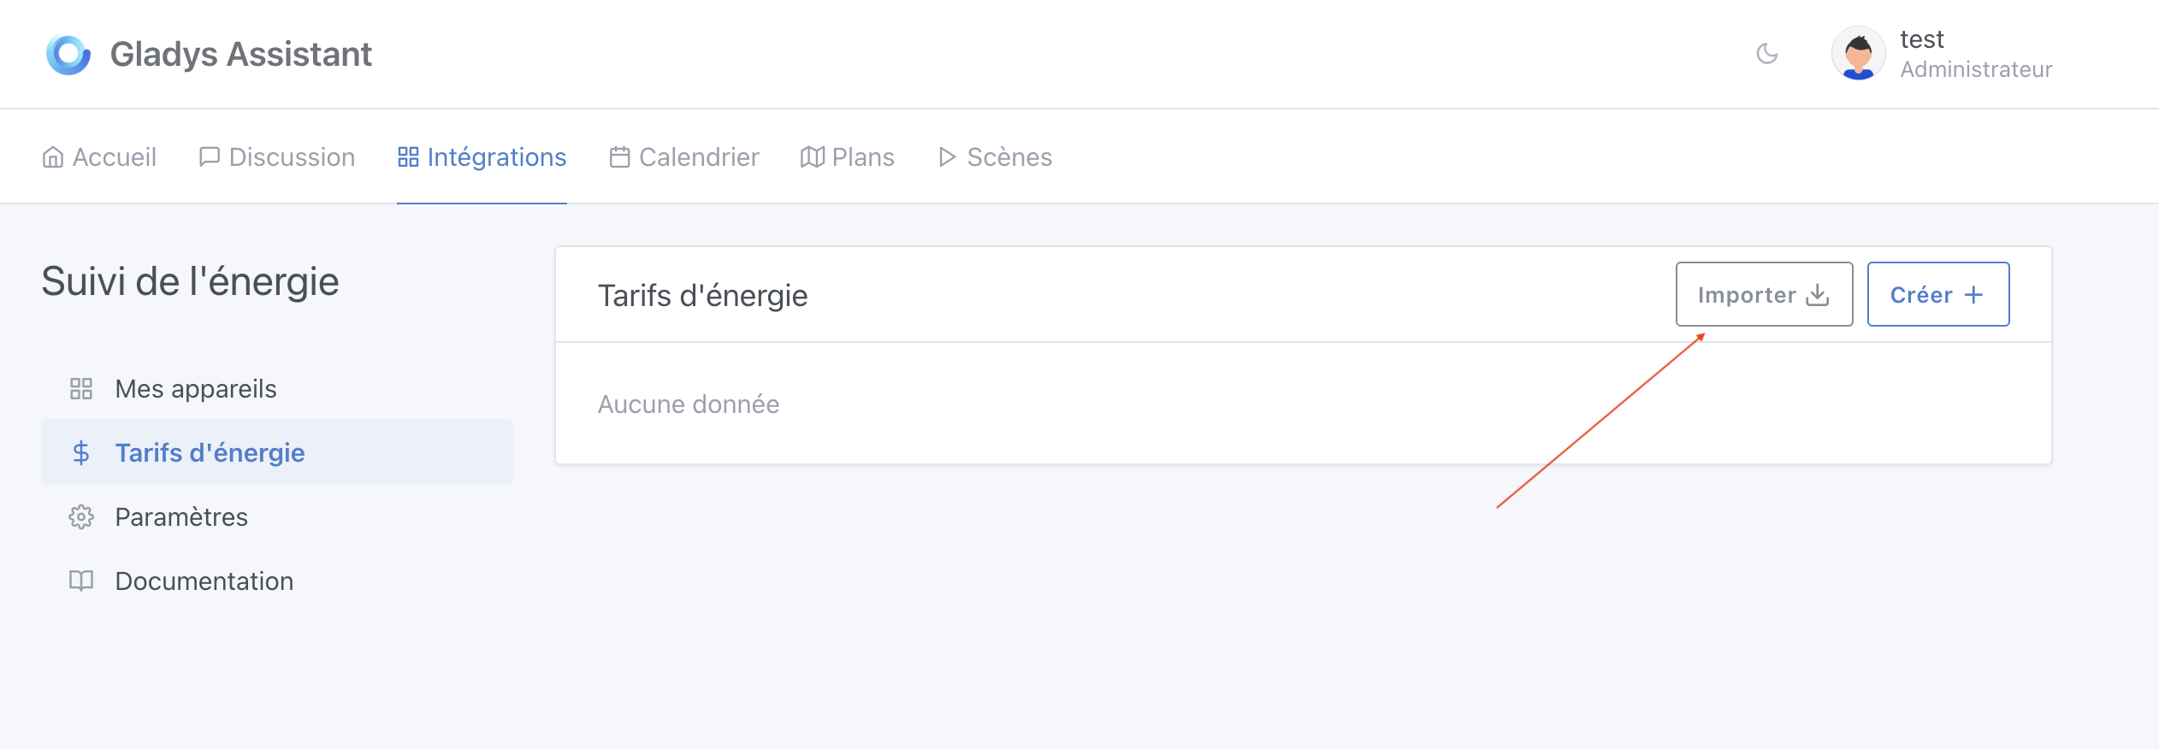Screen dimensions: 2159x749
Task: Click the Scènes play triangle icon
Action: click(x=946, y=156)
